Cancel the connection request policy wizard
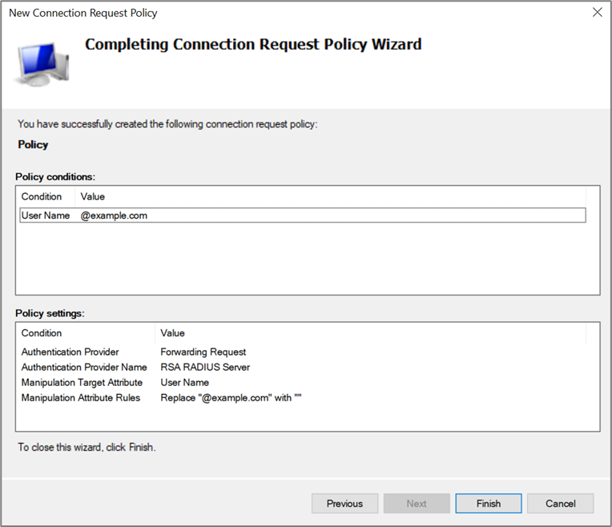 coord(560,504)
